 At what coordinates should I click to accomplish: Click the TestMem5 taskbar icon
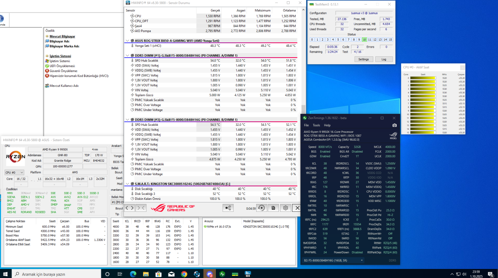click(x=235, y=274)
